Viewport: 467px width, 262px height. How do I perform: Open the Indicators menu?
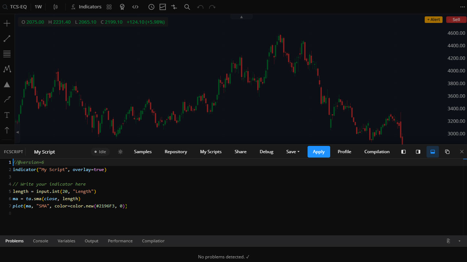86,7
